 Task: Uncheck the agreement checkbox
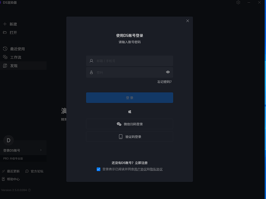click(99, 169)
